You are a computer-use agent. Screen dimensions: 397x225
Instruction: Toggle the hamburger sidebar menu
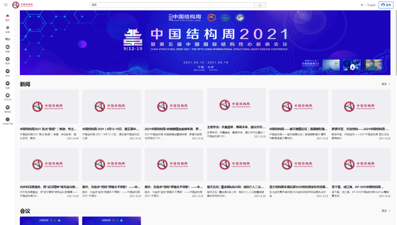tap(6, 5)
